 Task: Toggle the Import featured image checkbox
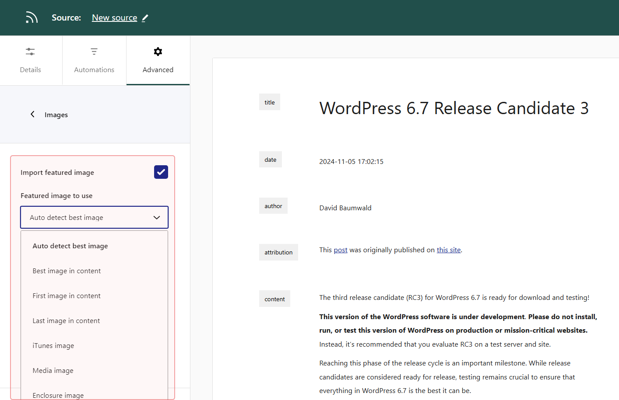click(x=161, y=172)
